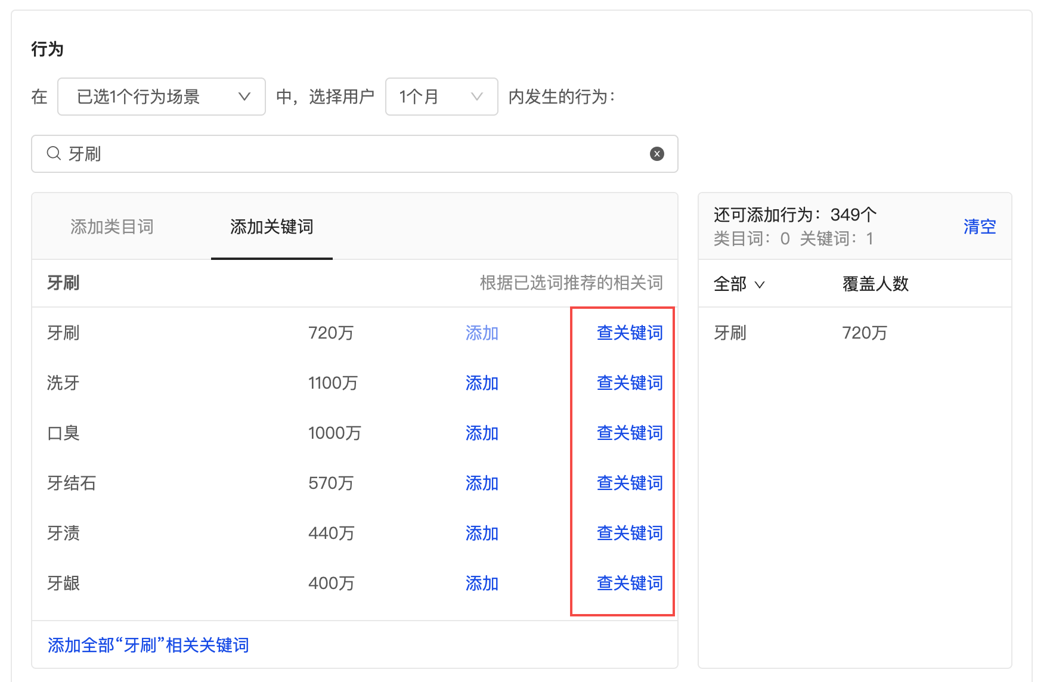
Task: Click the search magnifier icon
Action: pyautogui.click(x=54, y=154)
